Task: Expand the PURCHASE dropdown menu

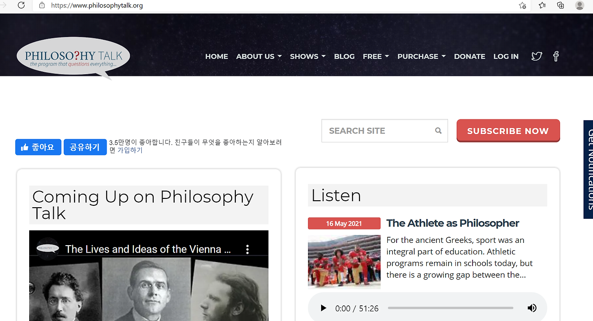Action: [421, 56]
